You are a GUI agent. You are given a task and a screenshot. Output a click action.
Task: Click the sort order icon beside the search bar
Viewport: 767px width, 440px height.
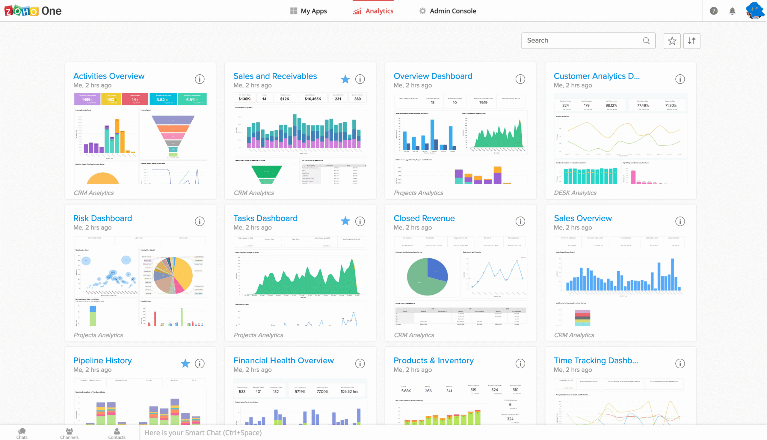click(692, 40)
